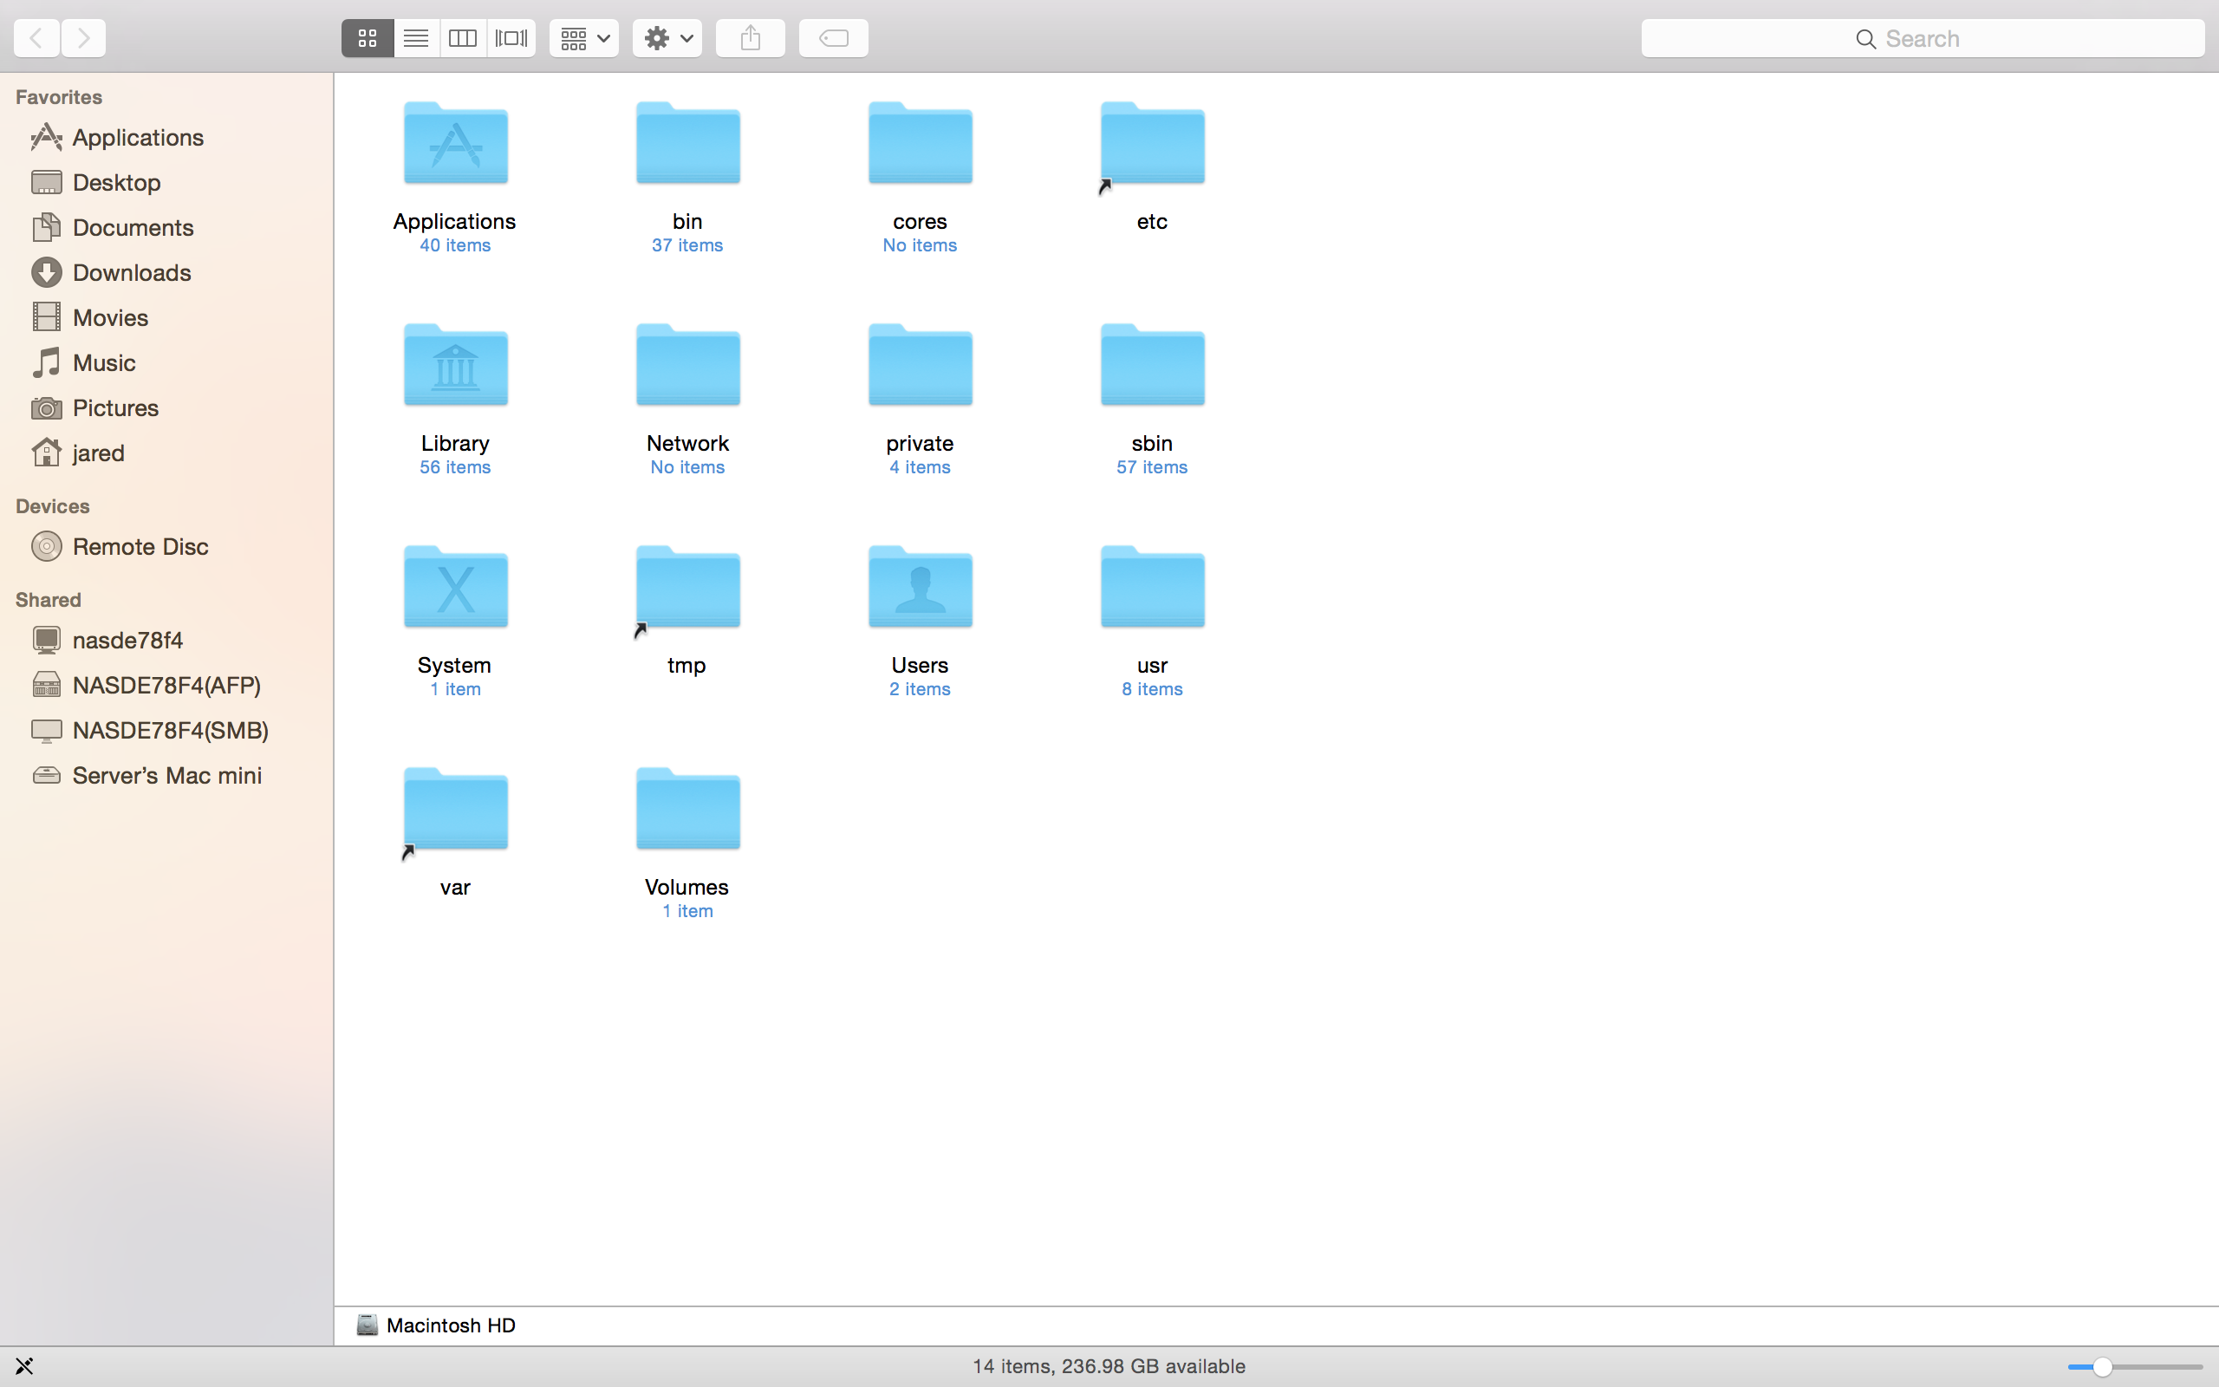Image resolution: width=2219 pixels, height=1387 pixels.
Task: Select Downloads in the sidebar
Action: point(166,272)
